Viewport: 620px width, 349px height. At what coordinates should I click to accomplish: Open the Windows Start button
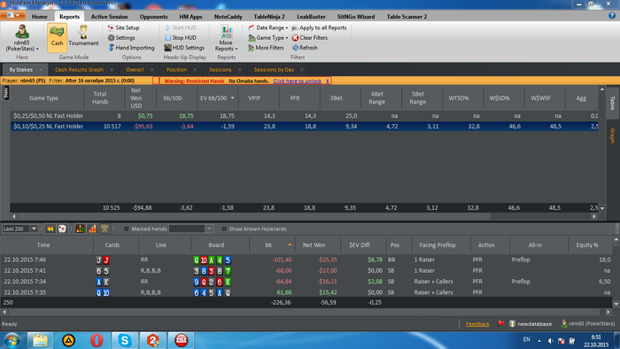(12, 340)
